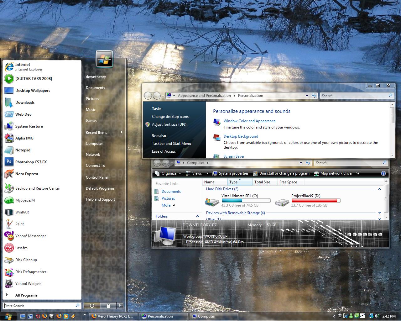Click Adjust font size (DPI) link
Screen dimensions: 401x321
click(169, 124)
